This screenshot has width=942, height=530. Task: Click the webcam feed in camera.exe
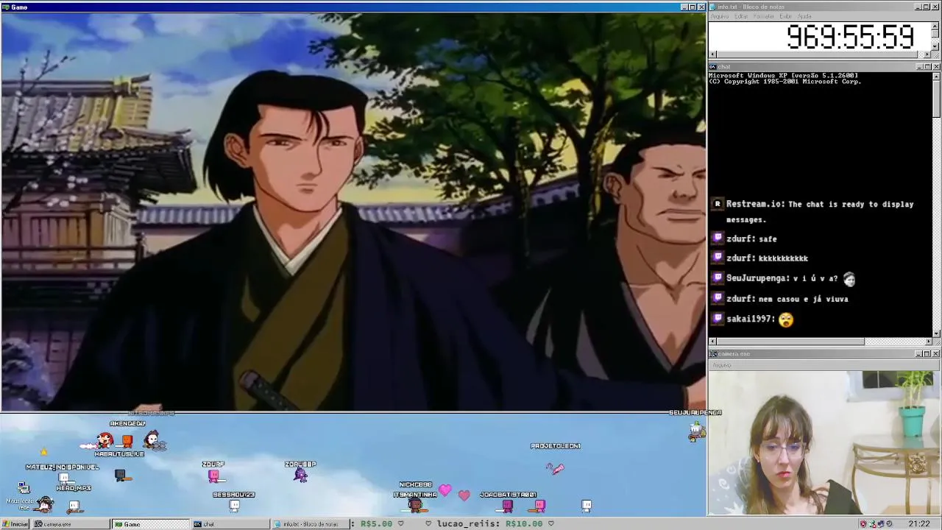tap(824, 442)
